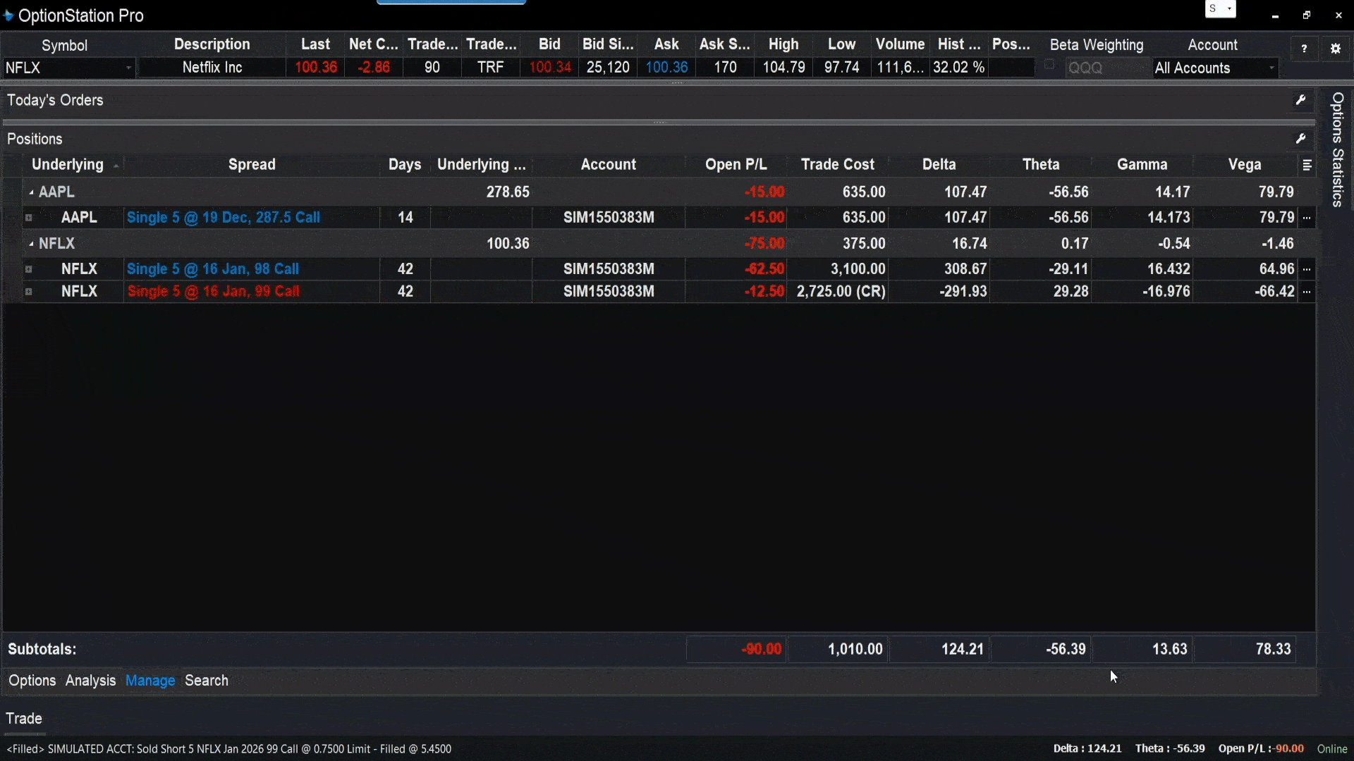
Task: Open more options for NFLX 99 Call row
Action: point(1307,292)
